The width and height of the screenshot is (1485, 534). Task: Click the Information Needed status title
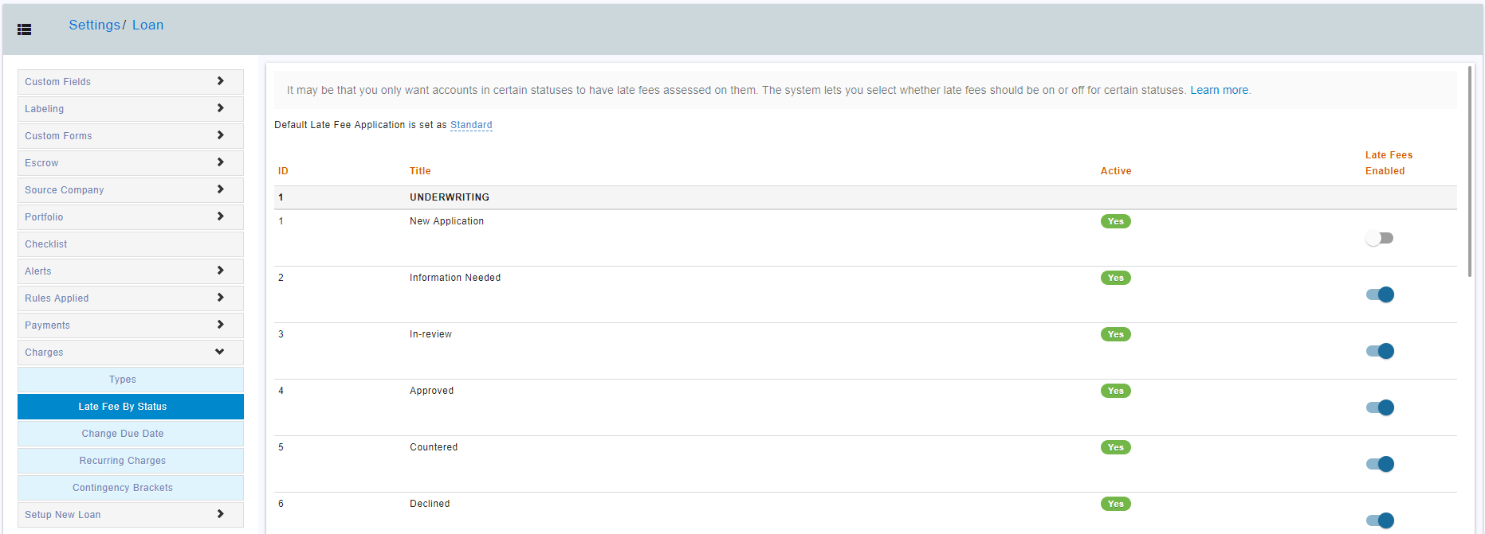coord(455,278)
